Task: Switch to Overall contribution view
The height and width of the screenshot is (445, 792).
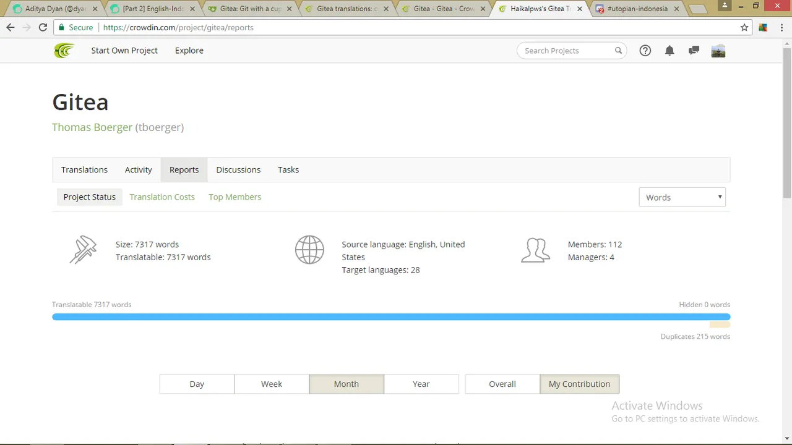Action: tap(502, 384)
